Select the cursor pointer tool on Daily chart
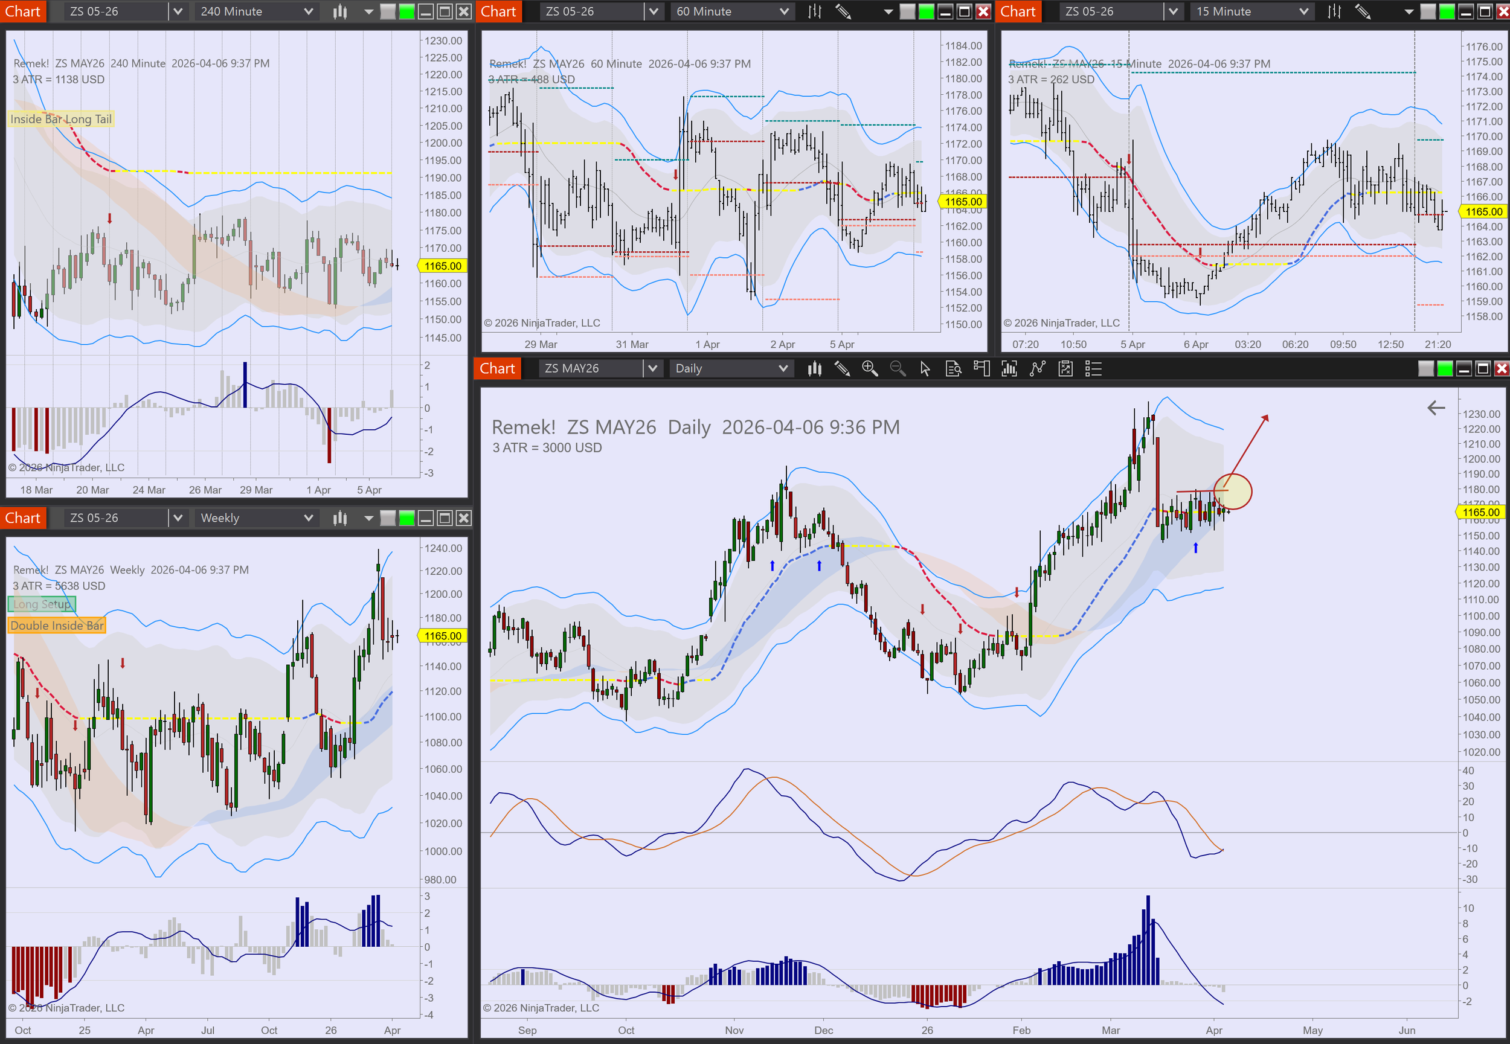The image size is (1510, 1044). point(925,369)
